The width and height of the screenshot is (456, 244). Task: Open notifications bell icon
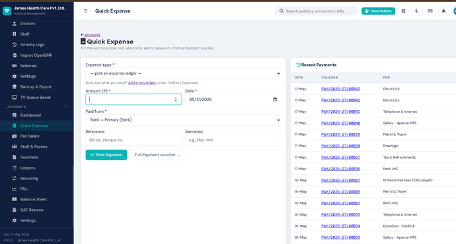(x=443, y=11)
